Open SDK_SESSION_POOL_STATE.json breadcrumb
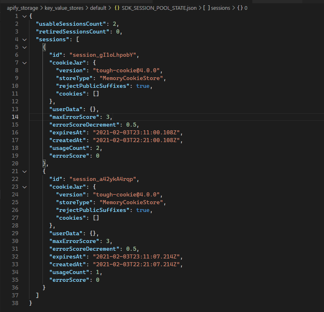The width and height of the screenshot is (324, 312). (x=159, y=8)
